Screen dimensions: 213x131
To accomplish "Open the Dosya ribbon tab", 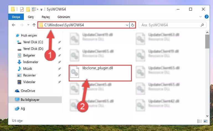I will point(16,17).
